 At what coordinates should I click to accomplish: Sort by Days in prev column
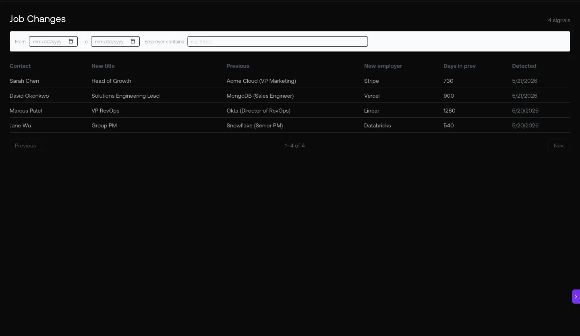pos(460,66)
